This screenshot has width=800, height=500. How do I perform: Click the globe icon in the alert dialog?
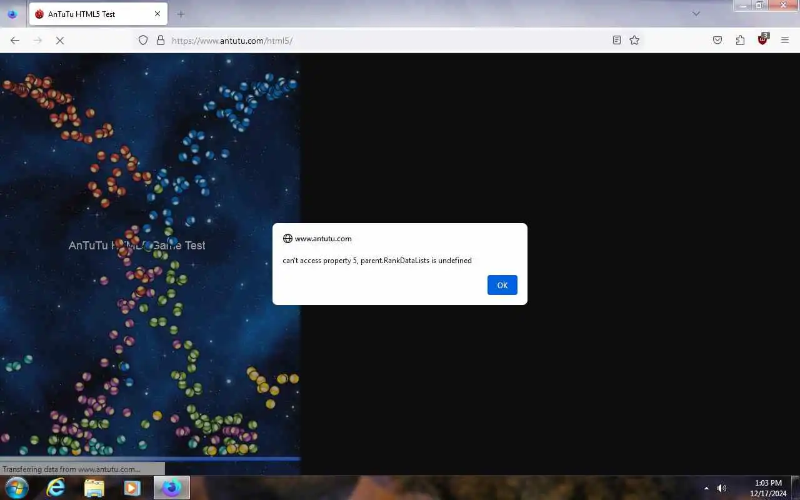click(287, 239)
